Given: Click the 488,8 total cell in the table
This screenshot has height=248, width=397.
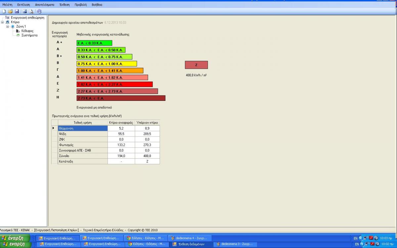Looking at the screenshot, I should tap(147, 156).
